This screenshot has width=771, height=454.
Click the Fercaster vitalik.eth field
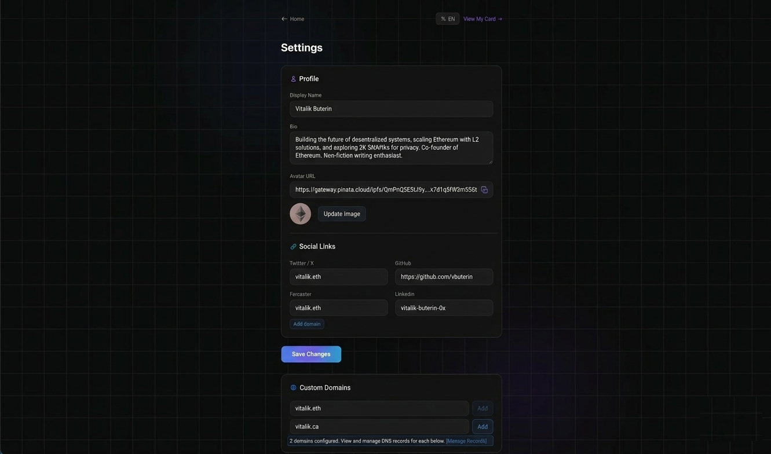(338, 307)
